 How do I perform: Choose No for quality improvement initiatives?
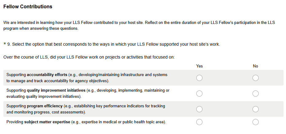pos(255,94)
